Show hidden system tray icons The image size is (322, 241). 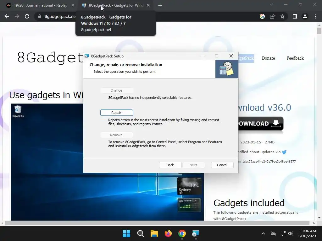click(263, 233)
